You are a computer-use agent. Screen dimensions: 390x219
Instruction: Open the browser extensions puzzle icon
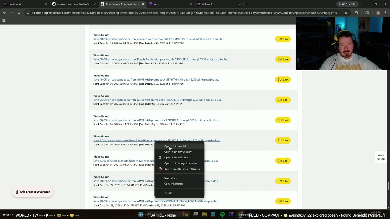click(x=356, y=13)
